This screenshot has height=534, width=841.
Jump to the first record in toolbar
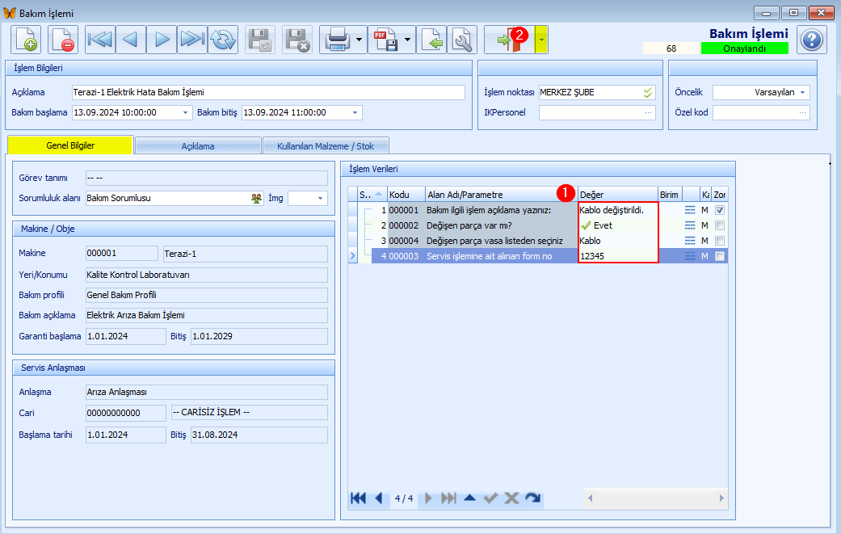99,40
